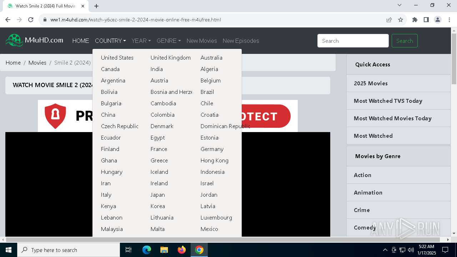The width and height of the screenshot is (457, 257).
Task: Open the tab search chevron
Action: [400, 5]
